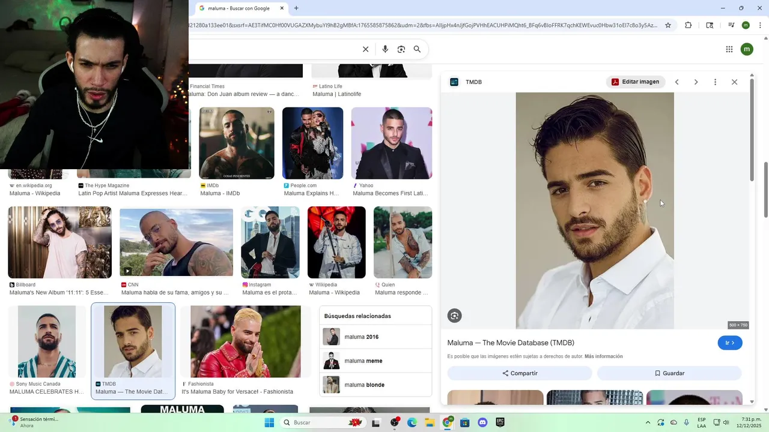The height and width of the screenshot is (432, 769).
Task: Click the large Maluma preview image
Action: point(595,211)
